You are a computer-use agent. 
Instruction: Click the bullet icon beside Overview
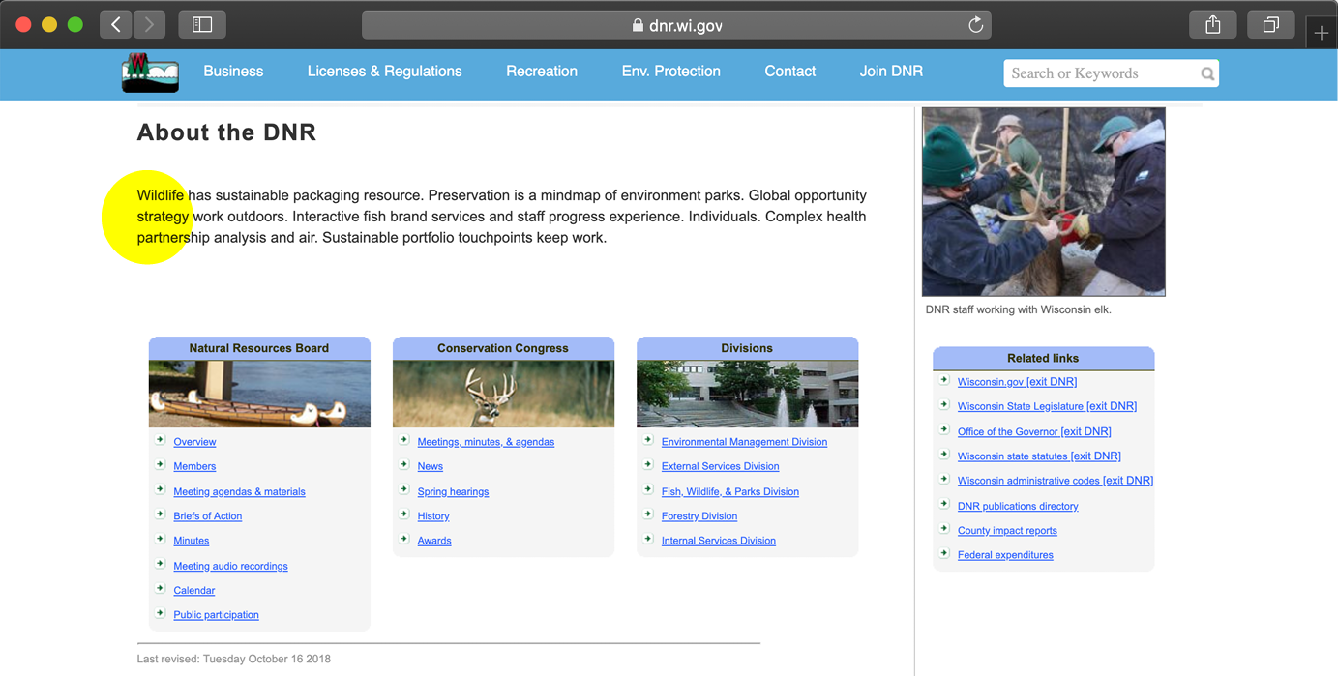click(x=161, y=440)
